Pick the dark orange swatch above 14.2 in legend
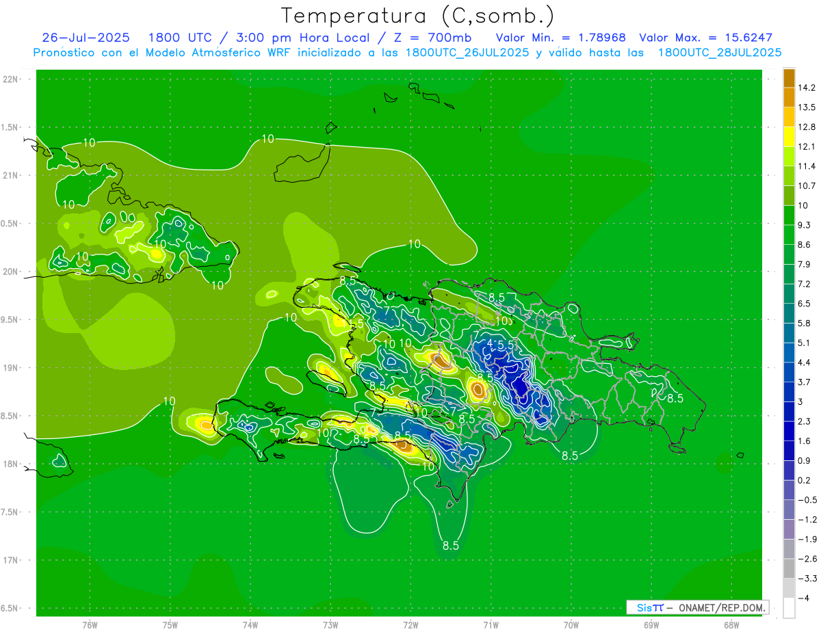The image size is (821, 634). pyautogui.click(x=789, y=79)
